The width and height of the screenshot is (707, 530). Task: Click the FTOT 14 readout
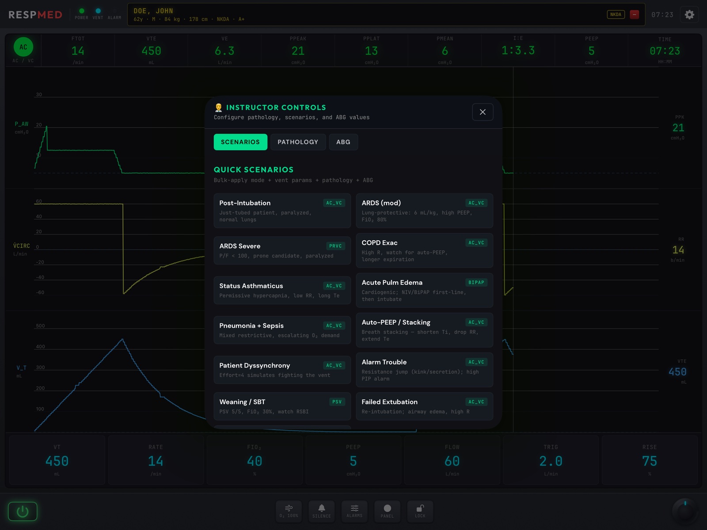pos(78,50)
